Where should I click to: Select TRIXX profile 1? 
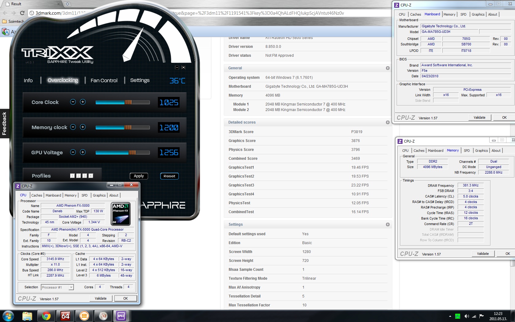click(72, 176)
